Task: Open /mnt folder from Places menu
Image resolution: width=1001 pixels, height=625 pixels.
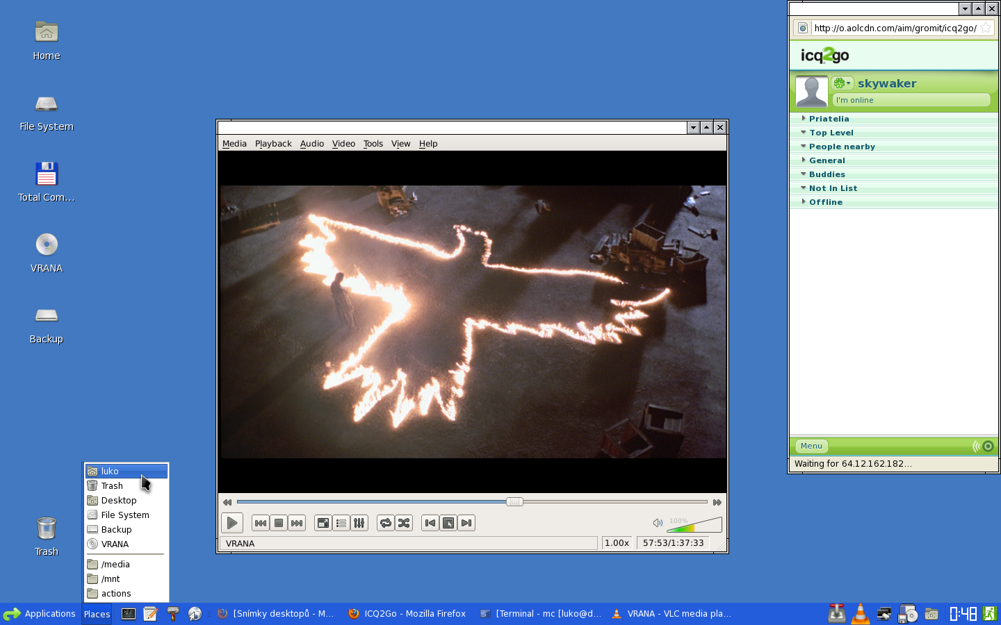Action: click(x=127, y=579)
